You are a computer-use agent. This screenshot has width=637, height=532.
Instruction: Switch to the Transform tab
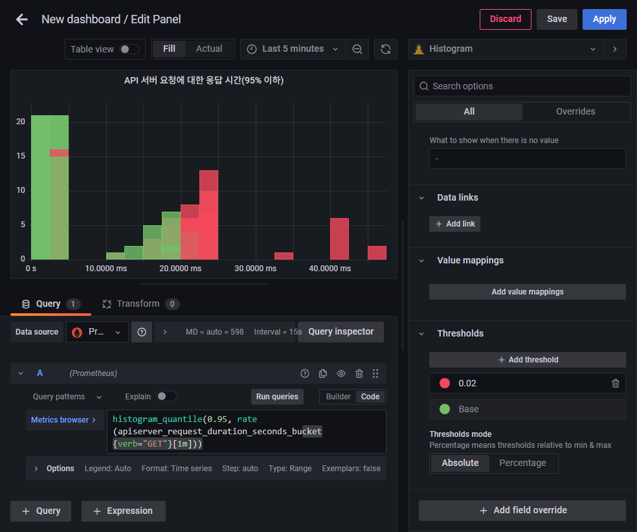(140, 304)
